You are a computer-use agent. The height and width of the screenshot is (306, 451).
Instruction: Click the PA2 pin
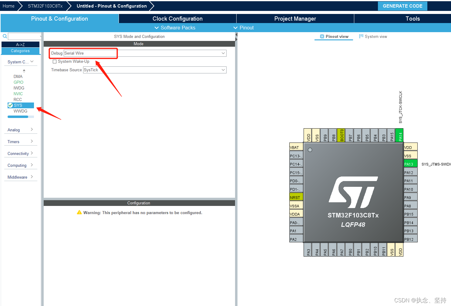pyautogui.click(x=296, y=239)
